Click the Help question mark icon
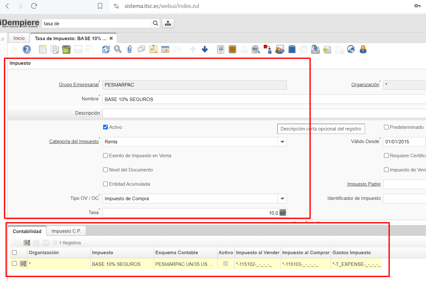This screenshot has width=426, height=281. 27,49
